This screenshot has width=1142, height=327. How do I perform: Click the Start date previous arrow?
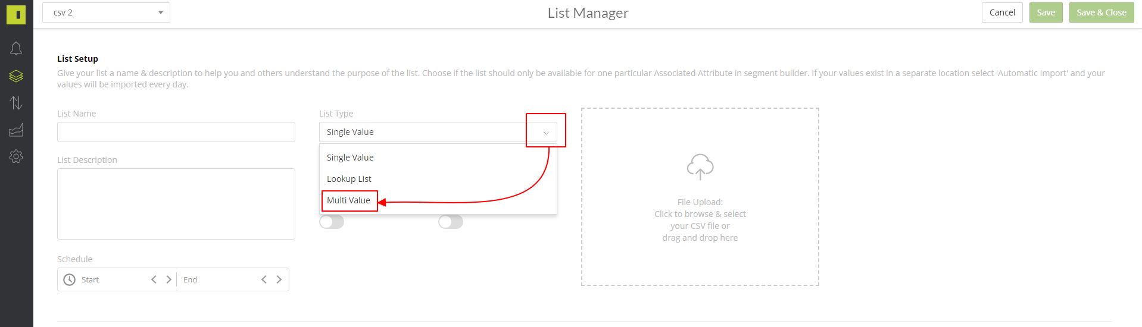pyautogui.click(x=154, y=279)
